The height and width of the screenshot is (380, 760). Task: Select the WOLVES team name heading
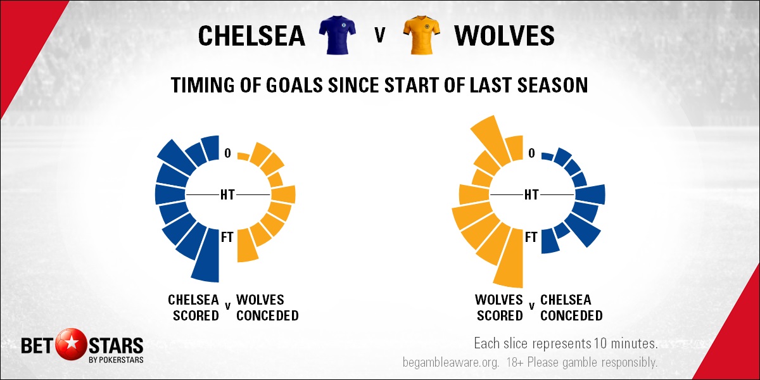505,36
